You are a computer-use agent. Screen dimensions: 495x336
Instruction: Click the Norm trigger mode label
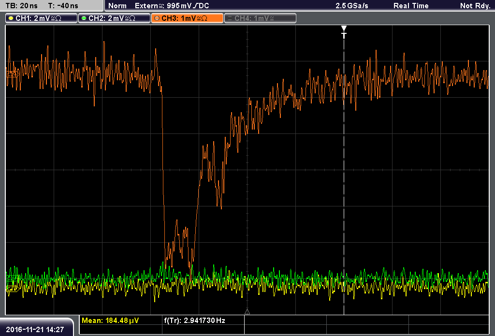click(x=117, y=6)
